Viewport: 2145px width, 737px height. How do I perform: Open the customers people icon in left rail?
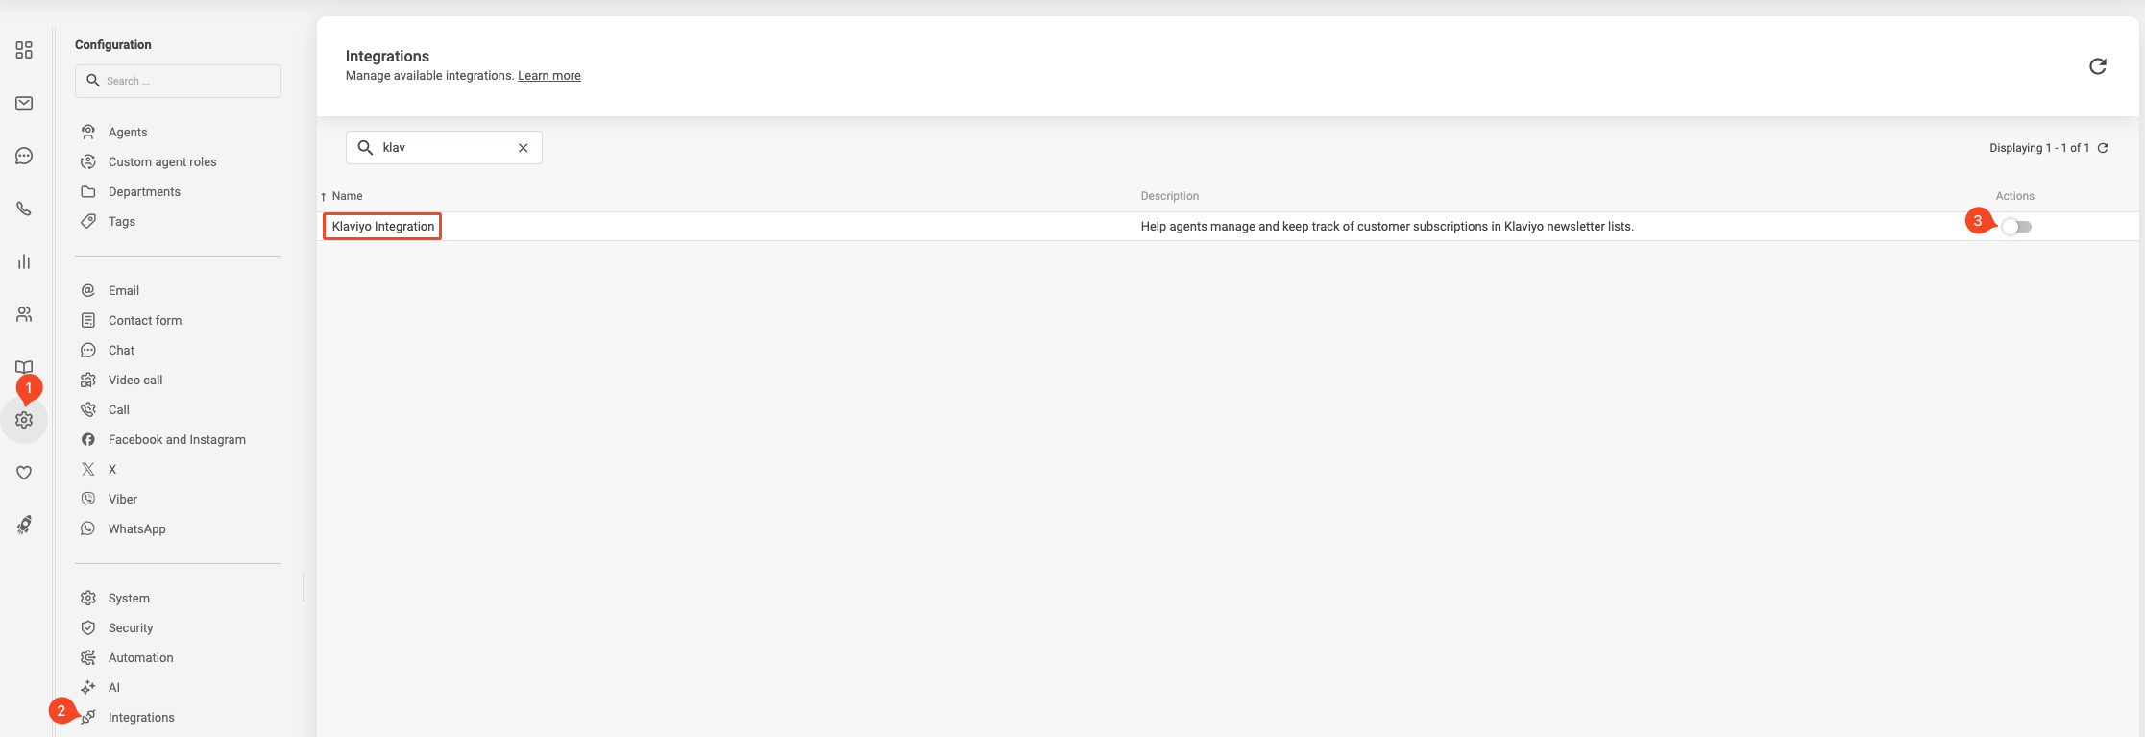[24, 314]
